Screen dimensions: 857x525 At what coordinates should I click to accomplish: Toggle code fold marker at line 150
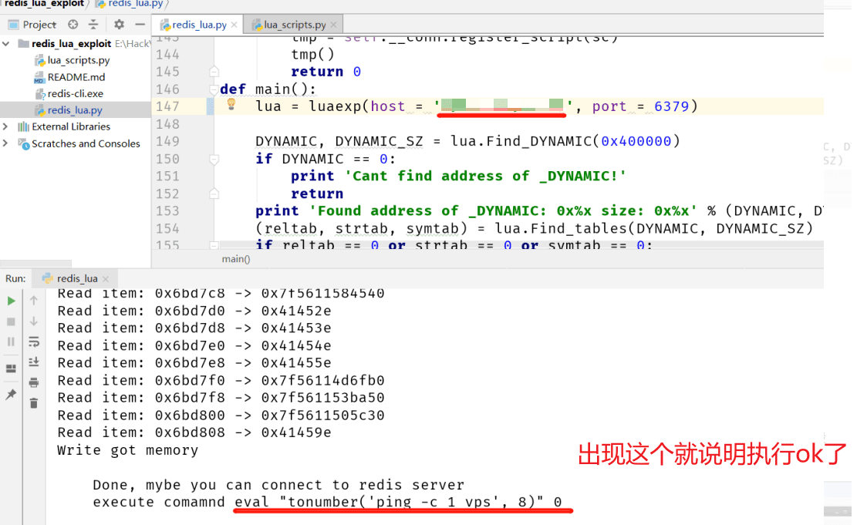[x=214, y=159]
